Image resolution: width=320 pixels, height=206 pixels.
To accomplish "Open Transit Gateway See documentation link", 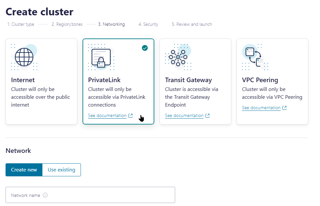I will click(184, 116).
